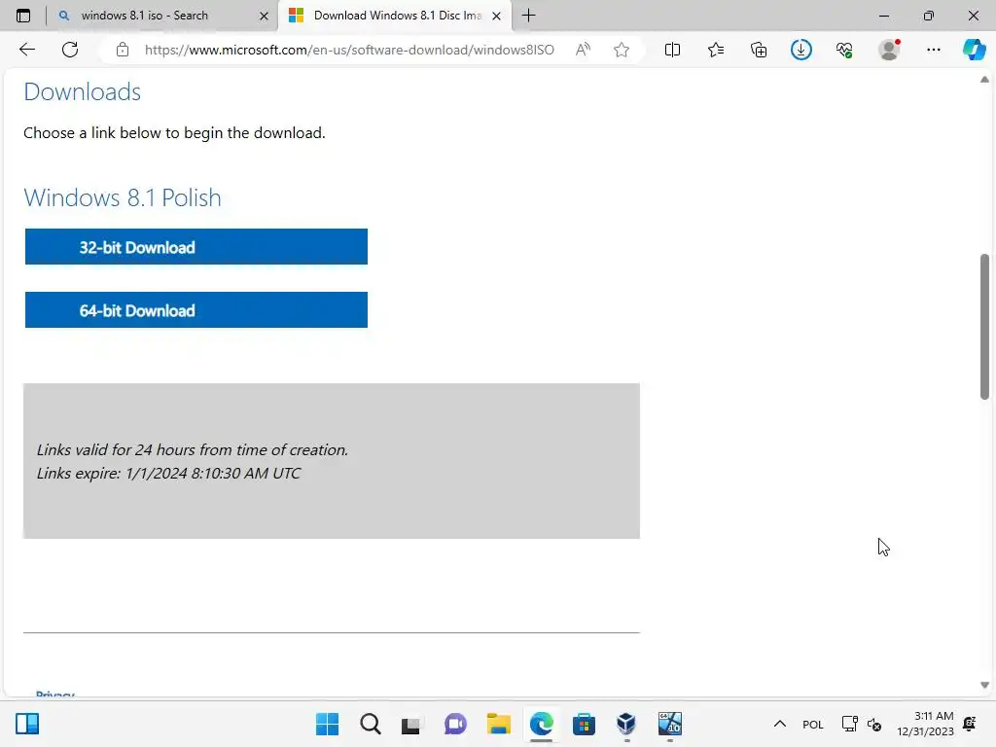Screen dimensions: 996x747
Task: Go back to the previous page
Action: [26, 50]
